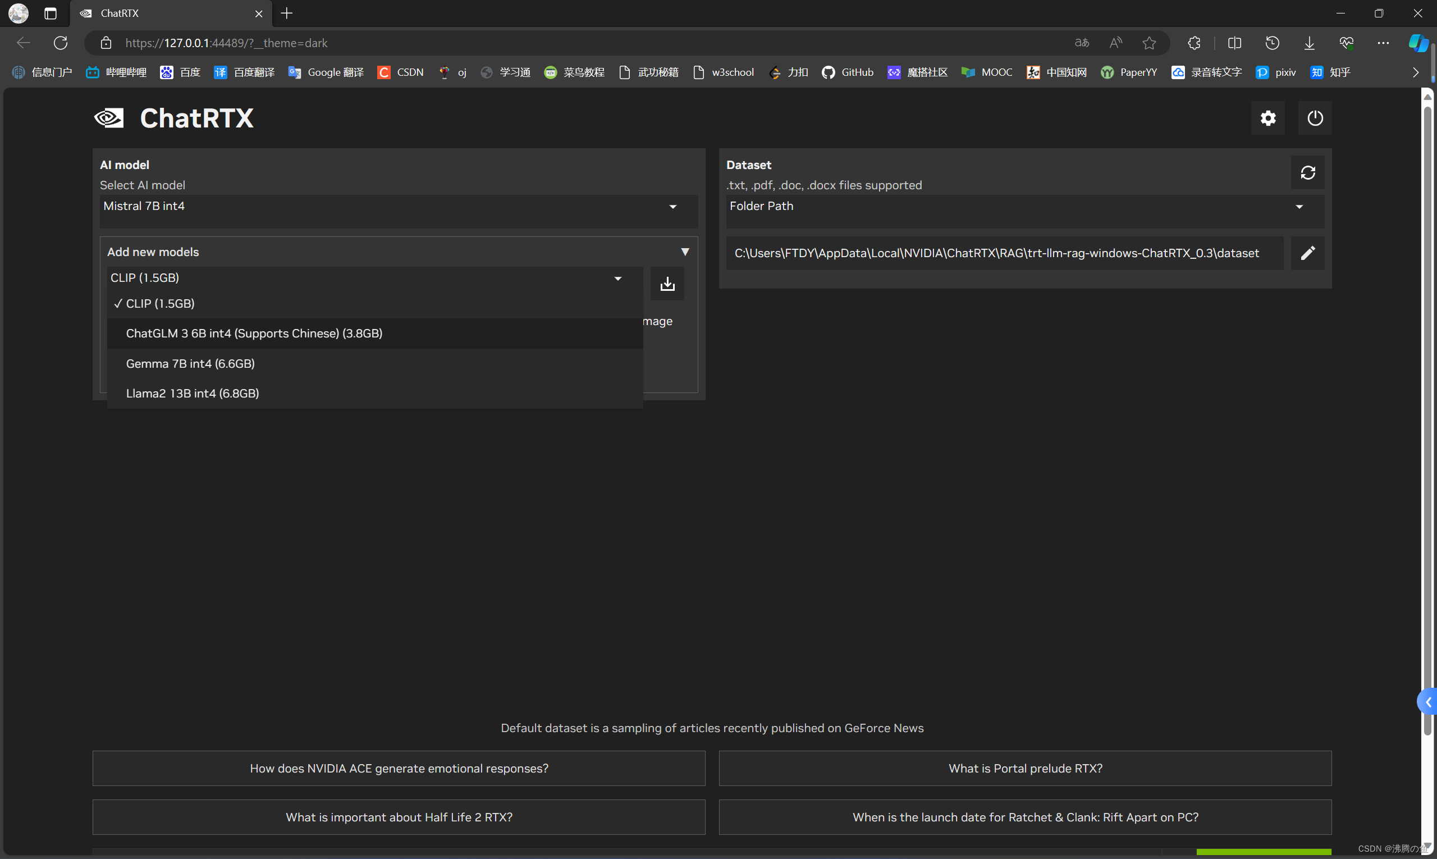This screenshot has height=859, width=1437.
Task: Open browser extensions puzzle icon
Action: click(1193, 43)
